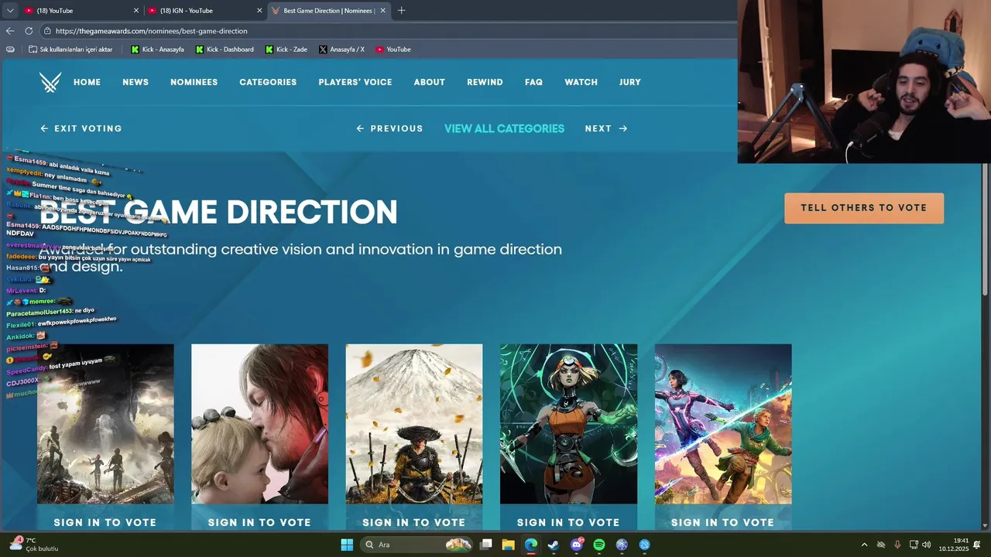Open Discord from the taskbar
Image resolution: width=991 pixels, height=557 pixels.
click(577, 545)
